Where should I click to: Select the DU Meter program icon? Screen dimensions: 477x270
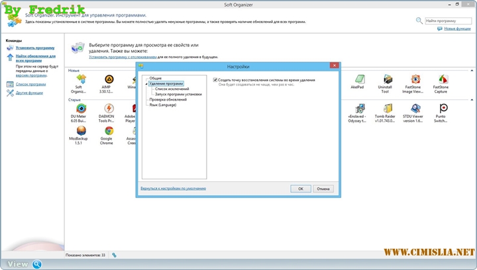pos(81,109)
